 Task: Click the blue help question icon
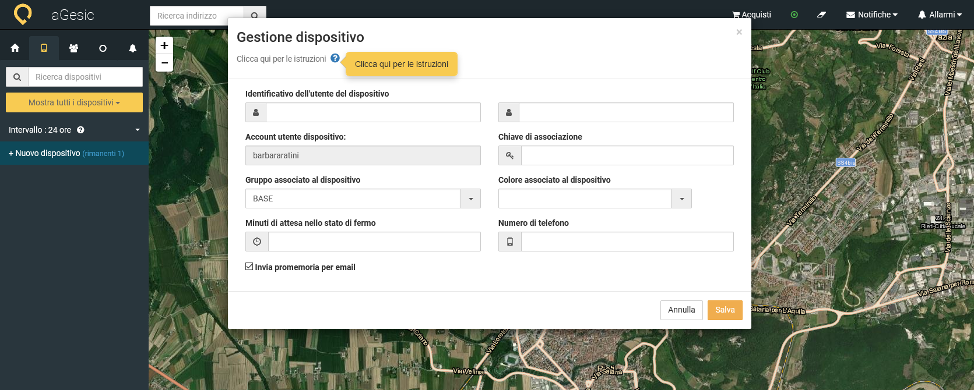coord(335,58)
